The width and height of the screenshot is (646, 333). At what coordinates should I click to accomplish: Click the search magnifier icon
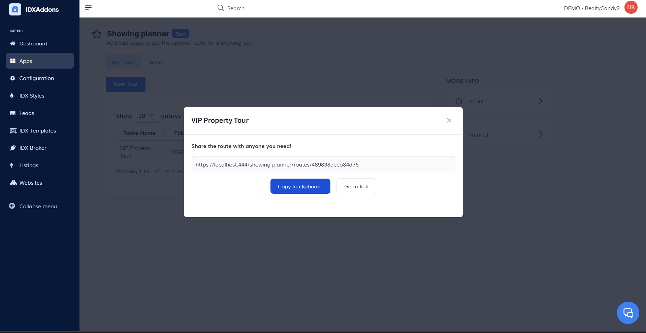[x=221, y=8]
